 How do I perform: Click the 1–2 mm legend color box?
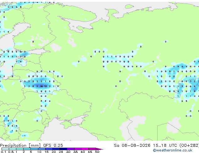(x=20, y=149)
